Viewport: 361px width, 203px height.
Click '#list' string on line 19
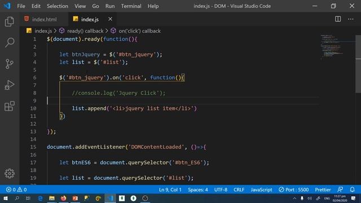(177, 178)
